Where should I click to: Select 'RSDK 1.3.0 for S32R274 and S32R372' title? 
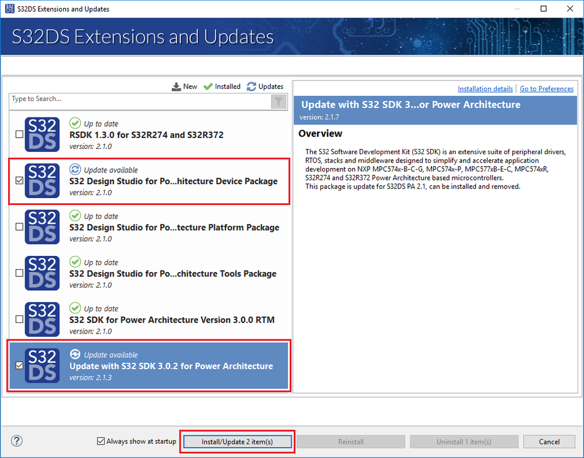(x=146, y=135)
